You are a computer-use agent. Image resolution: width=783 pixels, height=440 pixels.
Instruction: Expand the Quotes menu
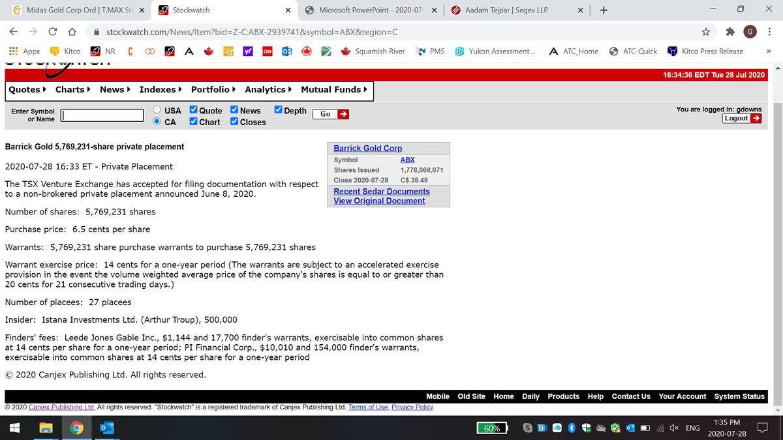(27, 89)
